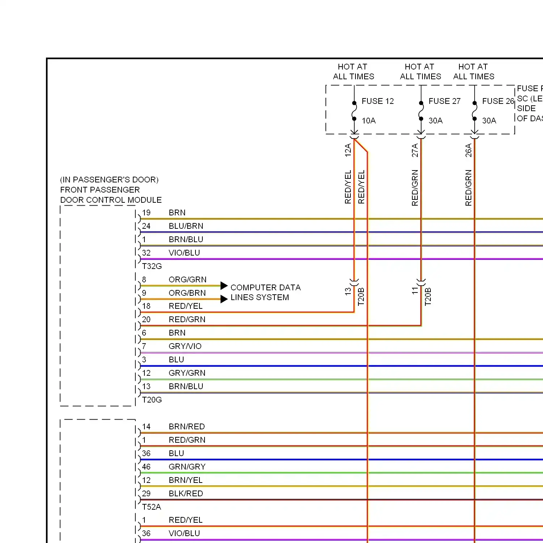Click the fuse symbol for FUSE 27
This screenshot has width=543, height=543.
coord(421,111)
